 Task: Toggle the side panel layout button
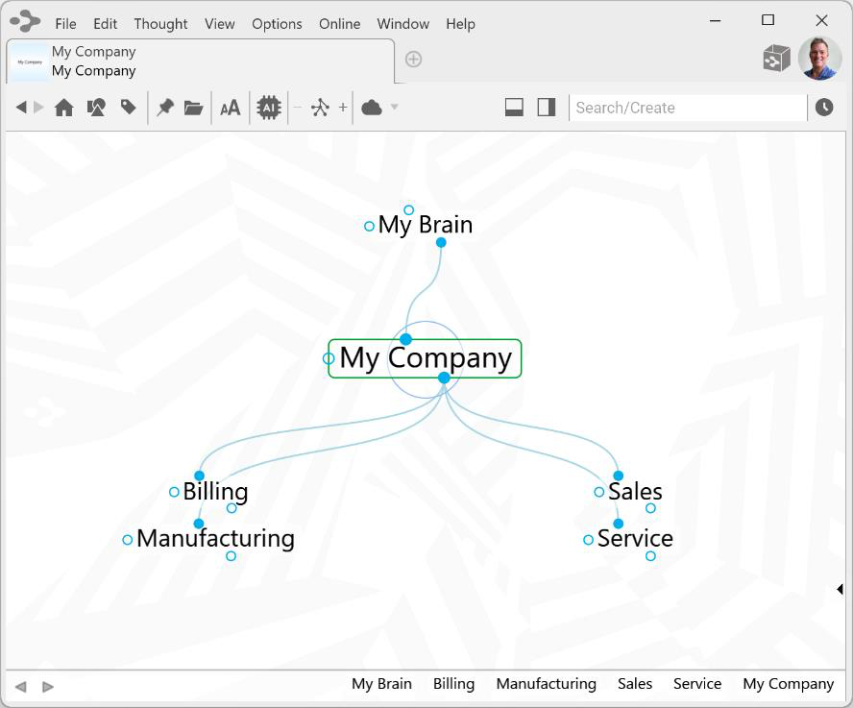[x=547, y=108]
